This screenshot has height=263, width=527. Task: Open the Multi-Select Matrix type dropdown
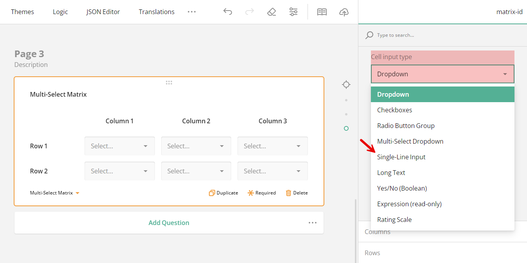54,193
